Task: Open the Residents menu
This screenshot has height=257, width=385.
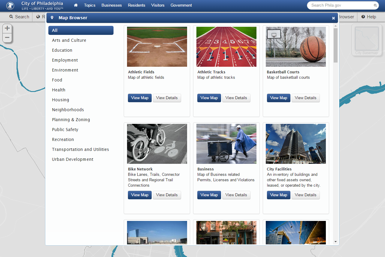Action: pyautogui.click(x=136, y=5)
